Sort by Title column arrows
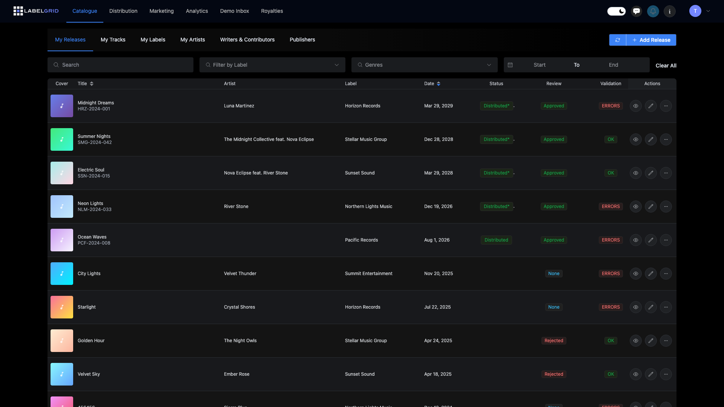724x407 pixels. [92, 84]
